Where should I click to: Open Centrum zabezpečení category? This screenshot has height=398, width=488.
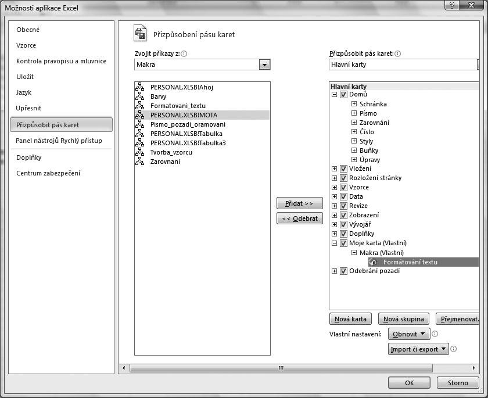click(x=48, y=173)
